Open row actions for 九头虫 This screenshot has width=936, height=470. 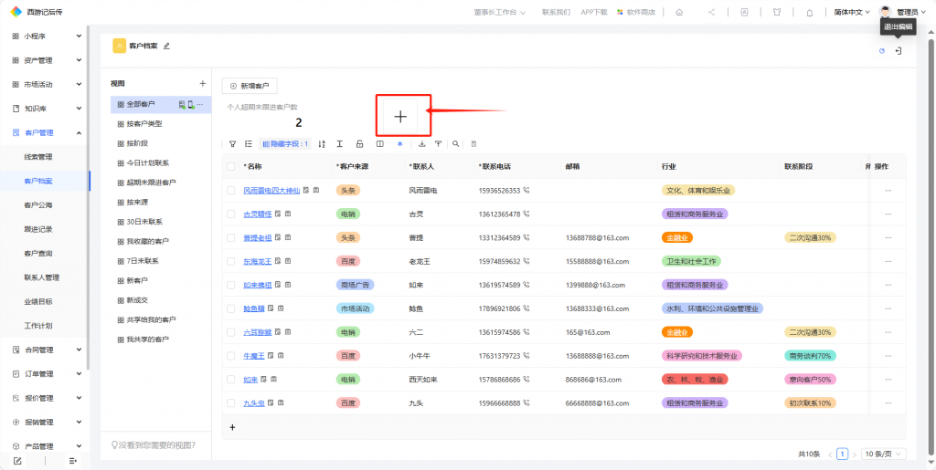coord(888,402)
